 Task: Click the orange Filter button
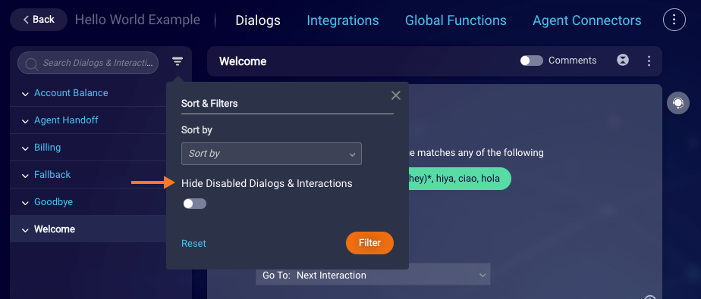click(x=369, y=243)
